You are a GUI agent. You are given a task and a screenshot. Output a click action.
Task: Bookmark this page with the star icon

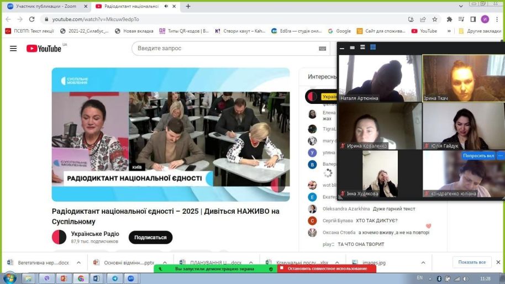[435, 19]
